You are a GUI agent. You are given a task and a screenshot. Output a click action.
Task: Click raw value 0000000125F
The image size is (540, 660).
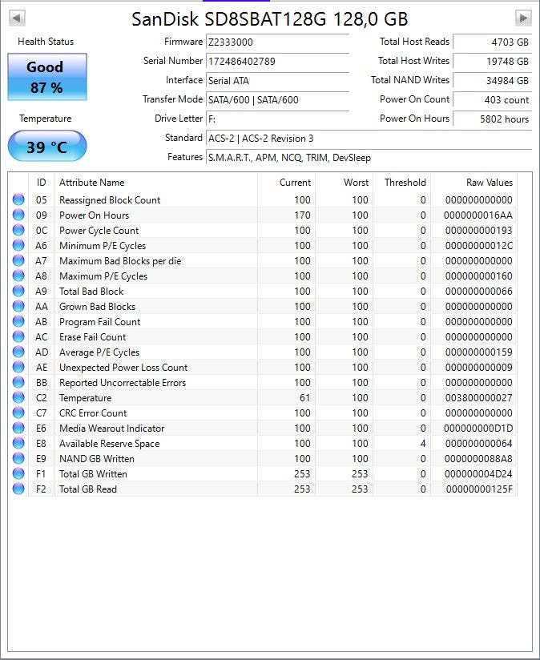(479, 489)
